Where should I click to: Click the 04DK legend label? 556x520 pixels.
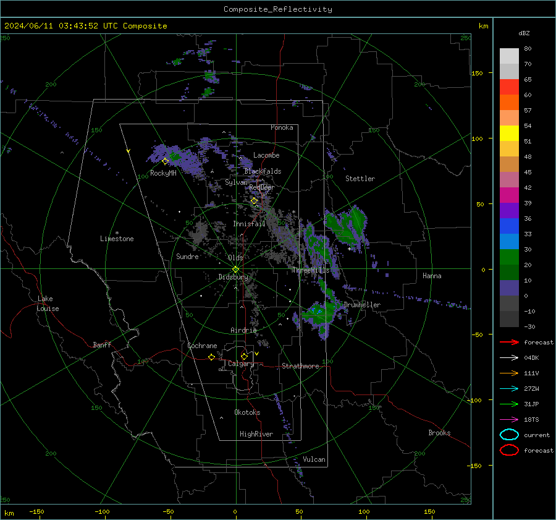point(531,357)
